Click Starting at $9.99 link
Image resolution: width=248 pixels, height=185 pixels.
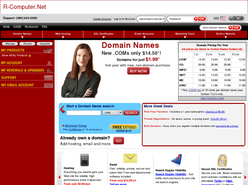215,112
